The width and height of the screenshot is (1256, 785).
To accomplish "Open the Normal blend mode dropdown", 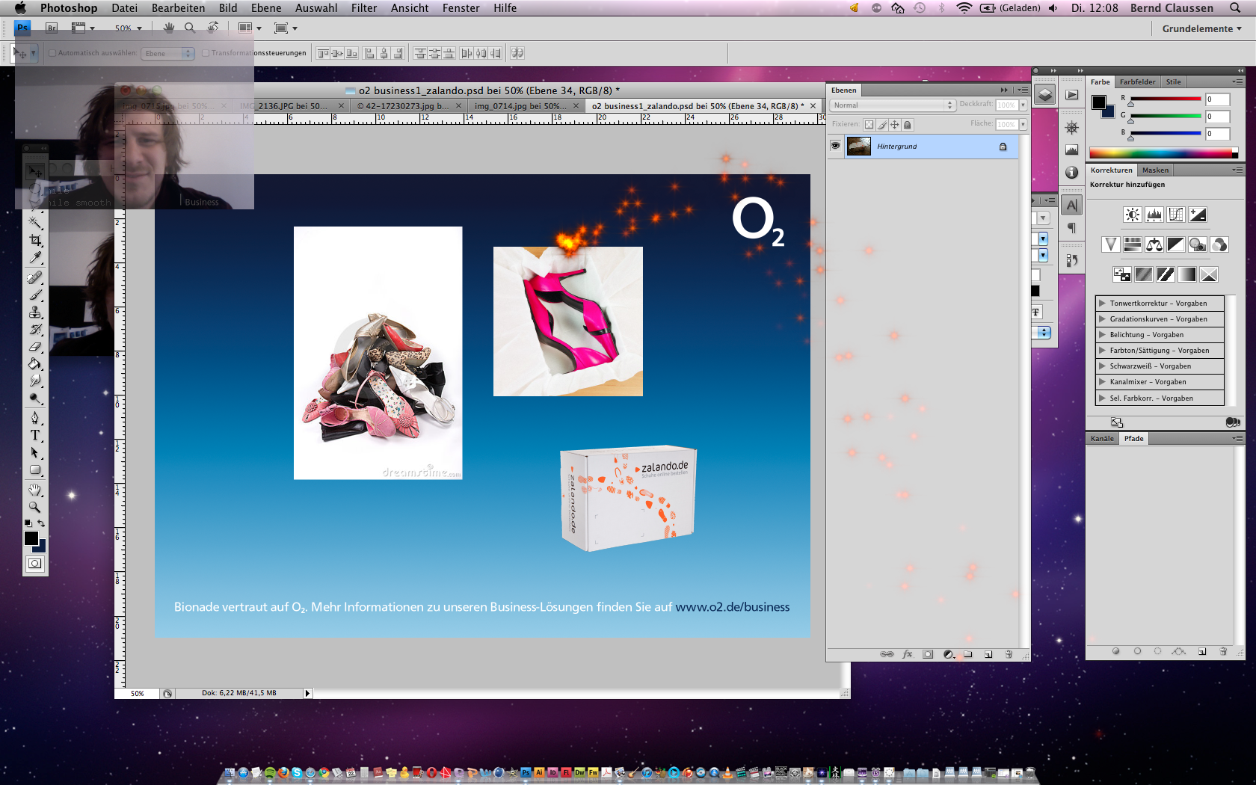I will point(892,105).
